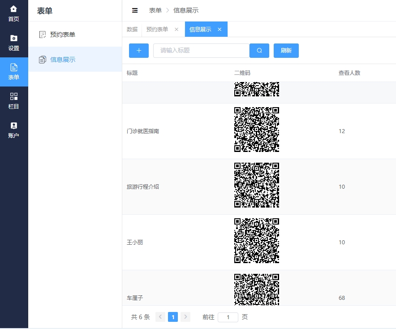Click the blue plus add button
The image size is (396, 329).
(139, 51)
